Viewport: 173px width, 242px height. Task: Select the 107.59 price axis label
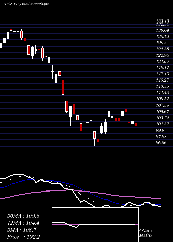coord(162,105)
